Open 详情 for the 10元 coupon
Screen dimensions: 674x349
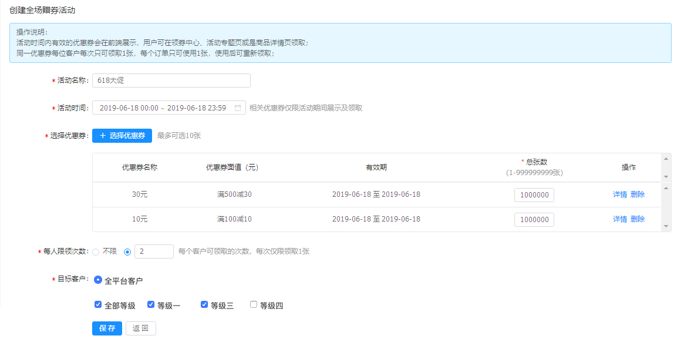(620, 219)
